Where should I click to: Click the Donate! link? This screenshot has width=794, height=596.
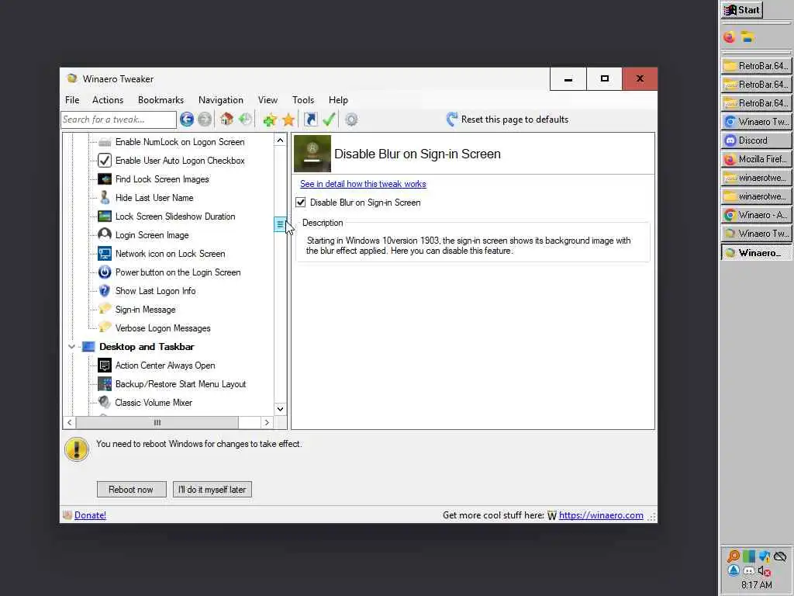pyautogui.click(x=90, y=515)
